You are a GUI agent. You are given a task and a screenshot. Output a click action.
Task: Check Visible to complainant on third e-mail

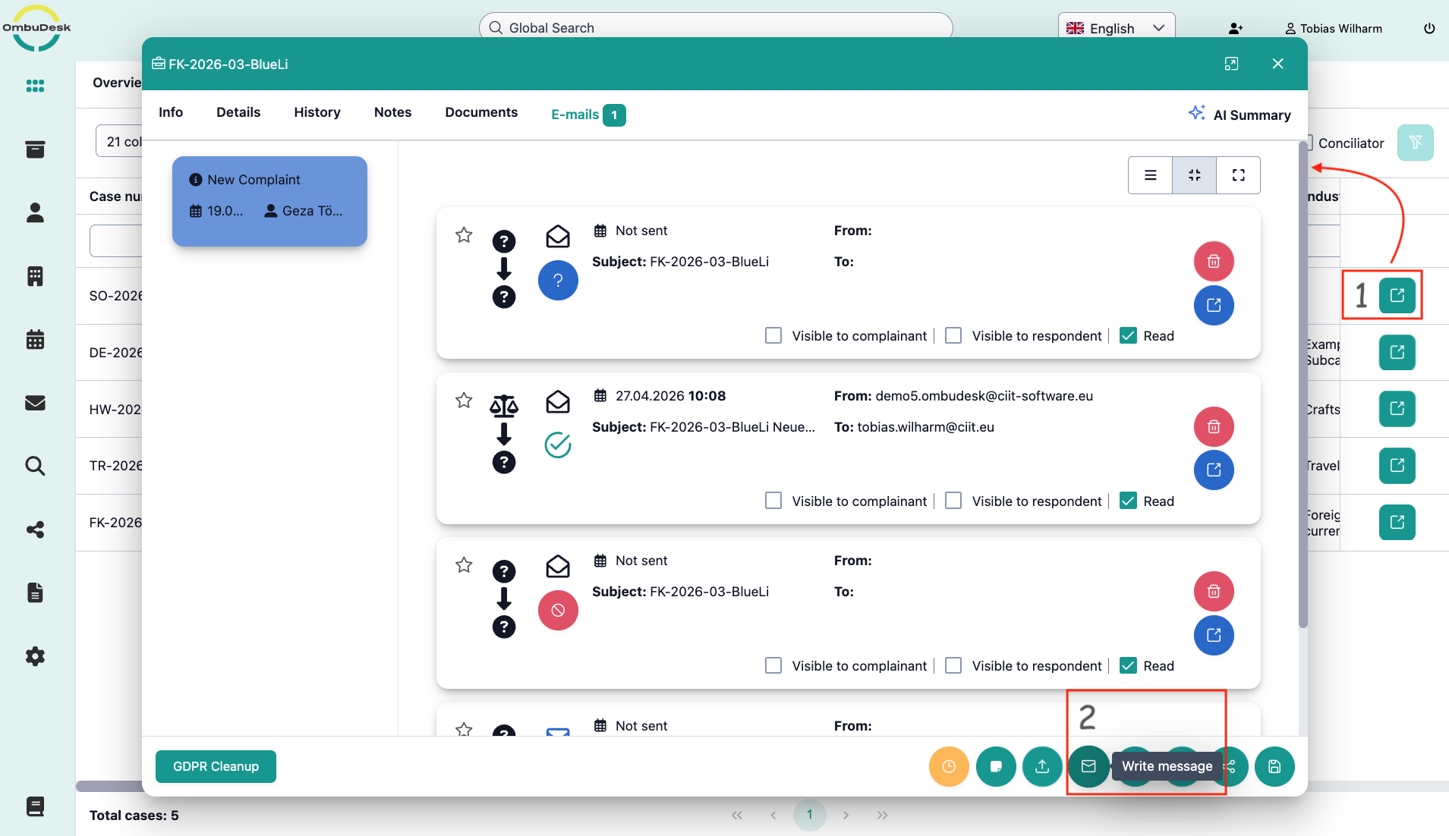tap(773, 665)
